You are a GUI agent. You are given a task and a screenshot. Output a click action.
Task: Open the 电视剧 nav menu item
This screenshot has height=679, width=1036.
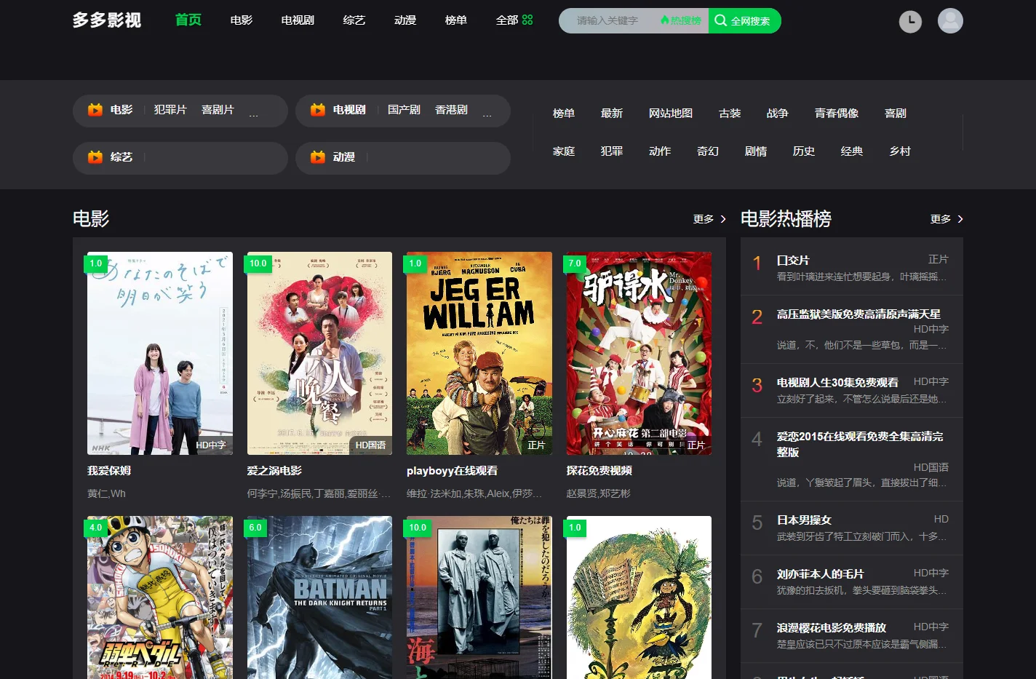click(x=298, y=20)
